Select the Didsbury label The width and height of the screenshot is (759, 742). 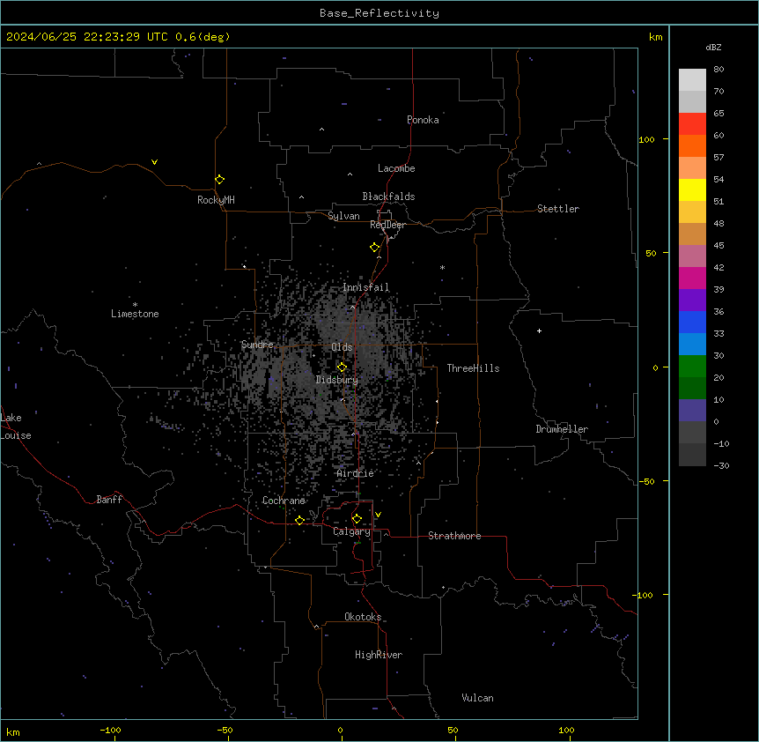[337, 380]
